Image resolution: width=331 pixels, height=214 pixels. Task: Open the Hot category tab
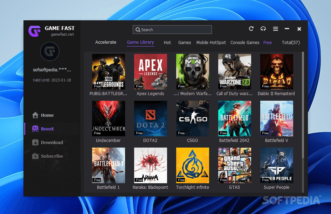pos(167,43)
